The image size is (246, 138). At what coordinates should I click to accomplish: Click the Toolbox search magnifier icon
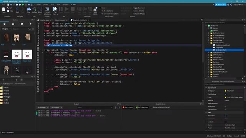[x=30, y=29]
